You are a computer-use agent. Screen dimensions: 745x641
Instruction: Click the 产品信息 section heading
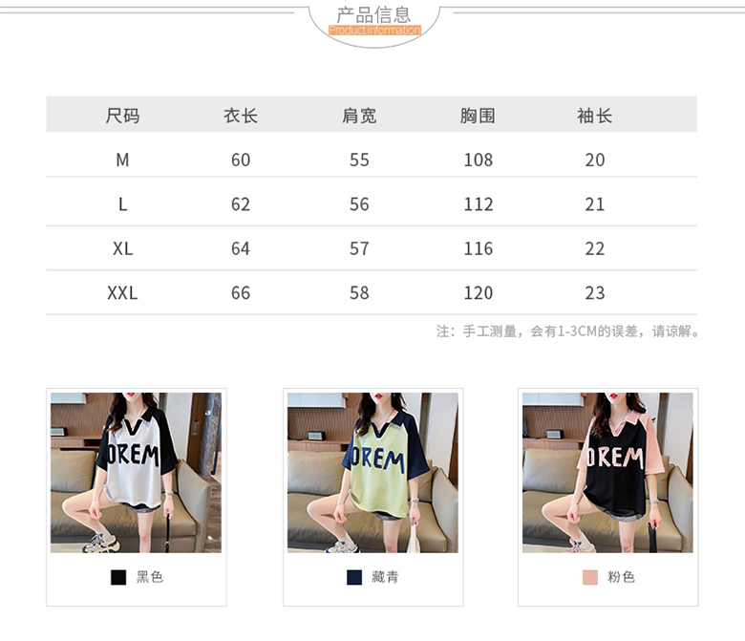[373, 14]
